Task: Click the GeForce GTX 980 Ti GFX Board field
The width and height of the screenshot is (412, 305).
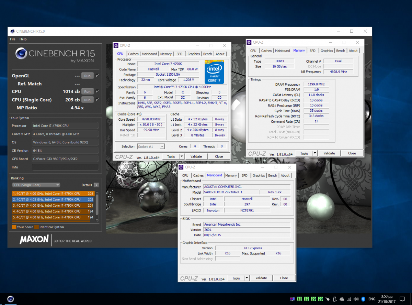Action: 65,159
